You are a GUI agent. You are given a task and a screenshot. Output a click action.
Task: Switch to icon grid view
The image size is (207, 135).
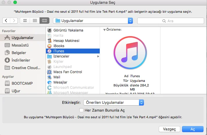pyautogui.click(x=25, y=21)
